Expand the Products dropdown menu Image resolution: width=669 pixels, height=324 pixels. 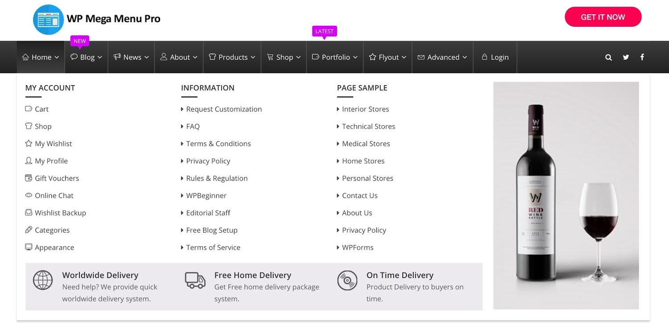(232, 57)
